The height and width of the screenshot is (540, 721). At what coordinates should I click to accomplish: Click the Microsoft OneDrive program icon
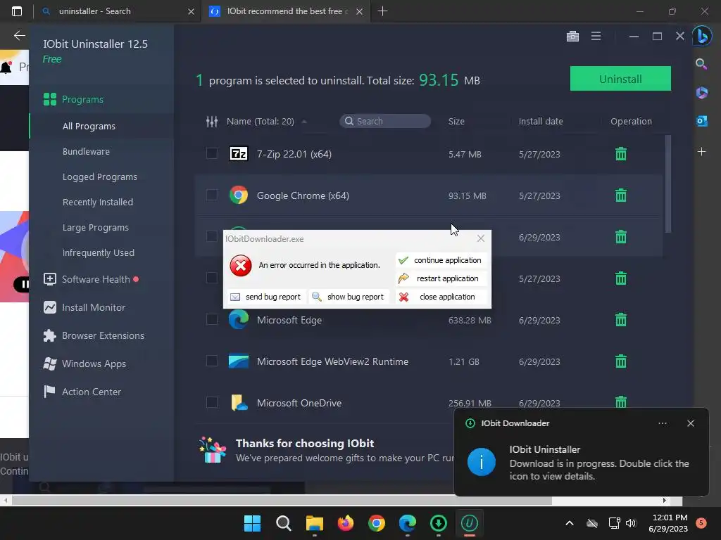(x=239, y=403)
